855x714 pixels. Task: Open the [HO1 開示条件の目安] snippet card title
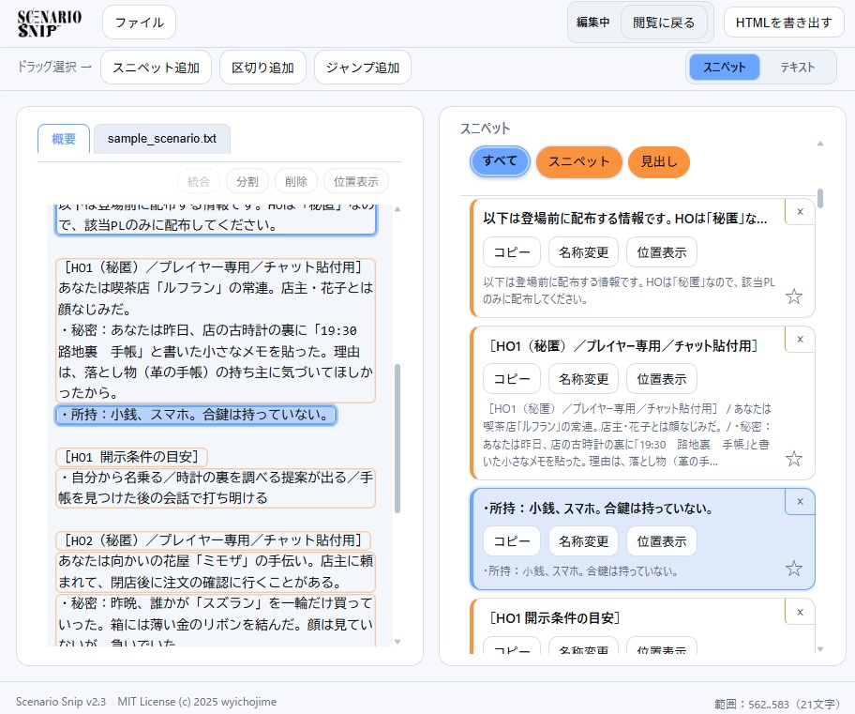pyautogui.click(x=555, y=618)
